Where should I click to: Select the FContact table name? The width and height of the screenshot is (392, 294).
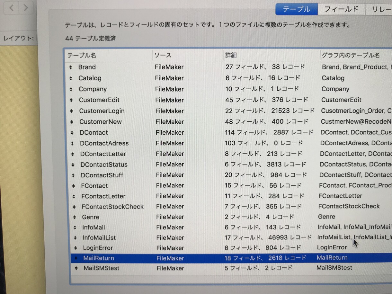pos(94,186)
